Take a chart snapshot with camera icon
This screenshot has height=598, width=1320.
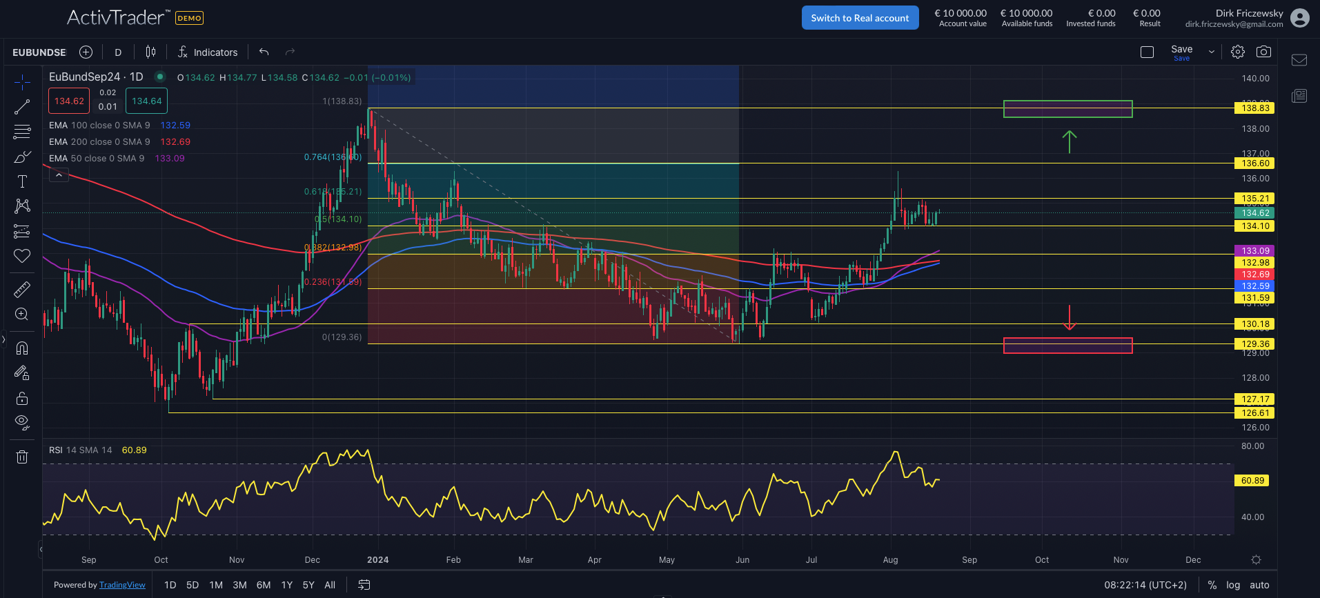(x=1263, y=52)
